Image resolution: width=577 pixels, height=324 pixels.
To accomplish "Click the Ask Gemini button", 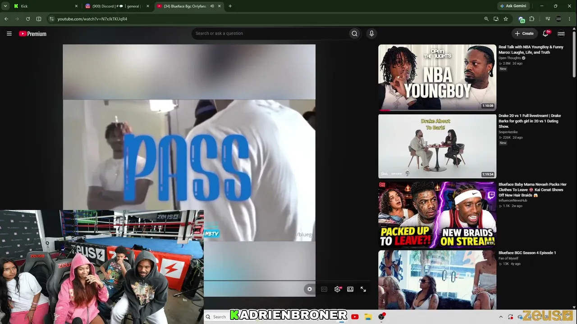I will point(513,6).
